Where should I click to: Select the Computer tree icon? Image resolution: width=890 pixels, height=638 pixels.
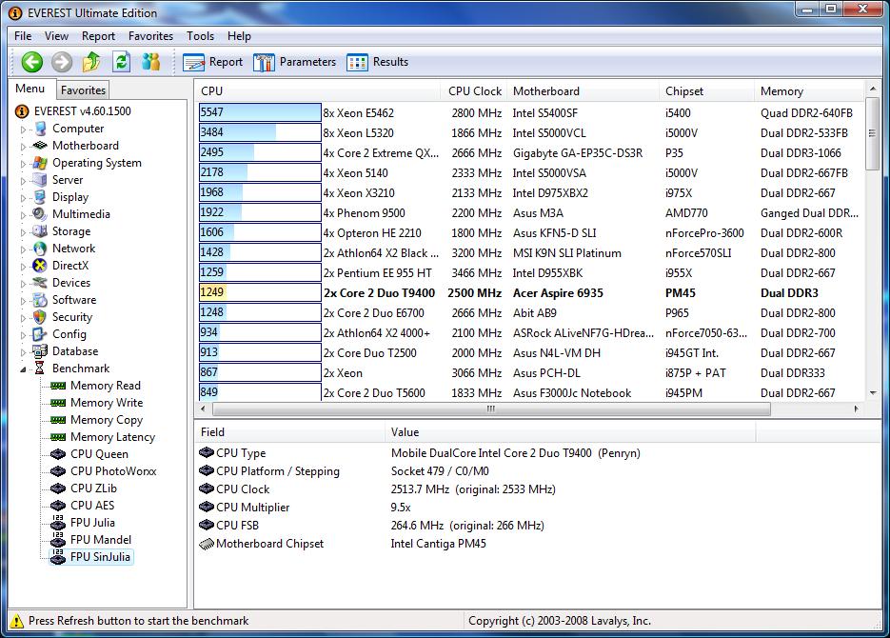coord(40,129)
